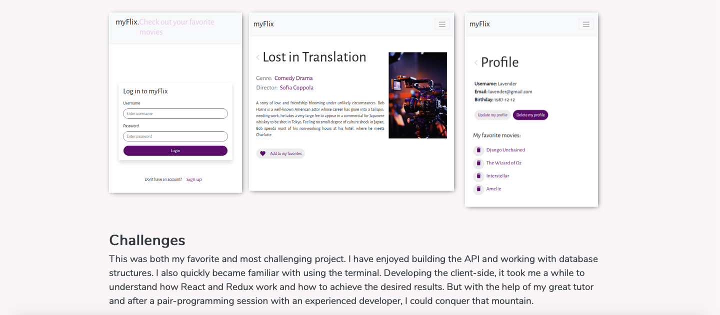Image resolution: width=720 pixels, height=315 pixels.
Task: Click myFlix brand in the Profile navbar
Action: point(479,24)
